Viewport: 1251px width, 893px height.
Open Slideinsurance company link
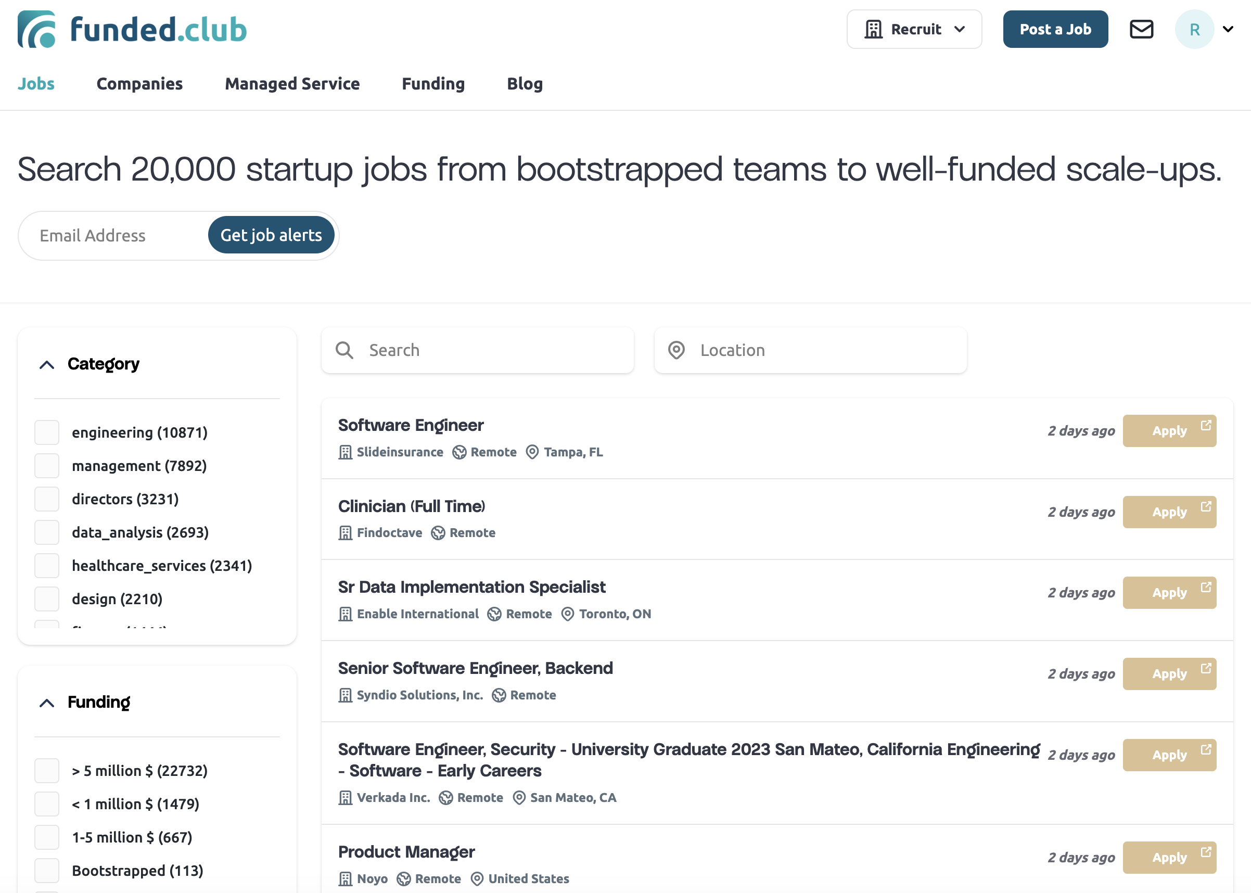pyautogui.click(x=400, y=453)
